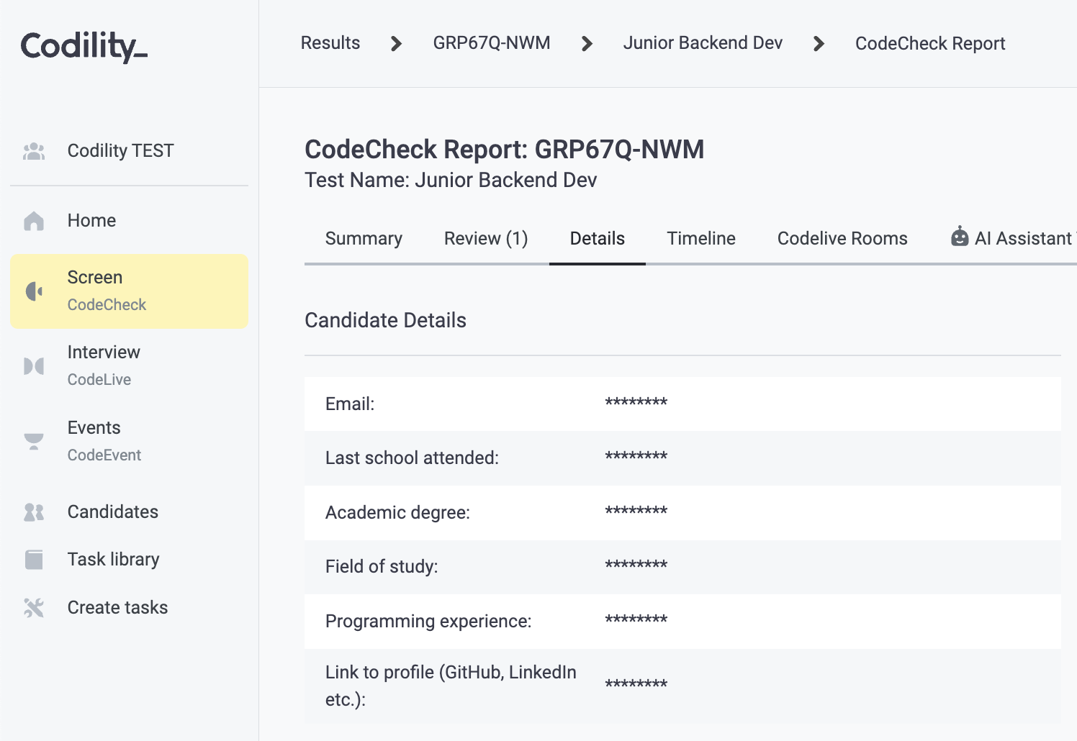Open GRP67Q-NWM breadcrumb link
This screenshot has height=741, width=1077.
click(492, 43)
